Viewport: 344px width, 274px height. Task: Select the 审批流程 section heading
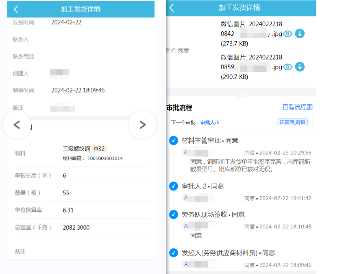point(179,108)
